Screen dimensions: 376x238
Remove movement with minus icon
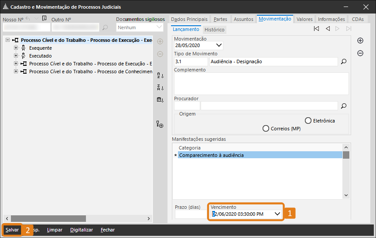pyautogui.click(x=360, y=53)
